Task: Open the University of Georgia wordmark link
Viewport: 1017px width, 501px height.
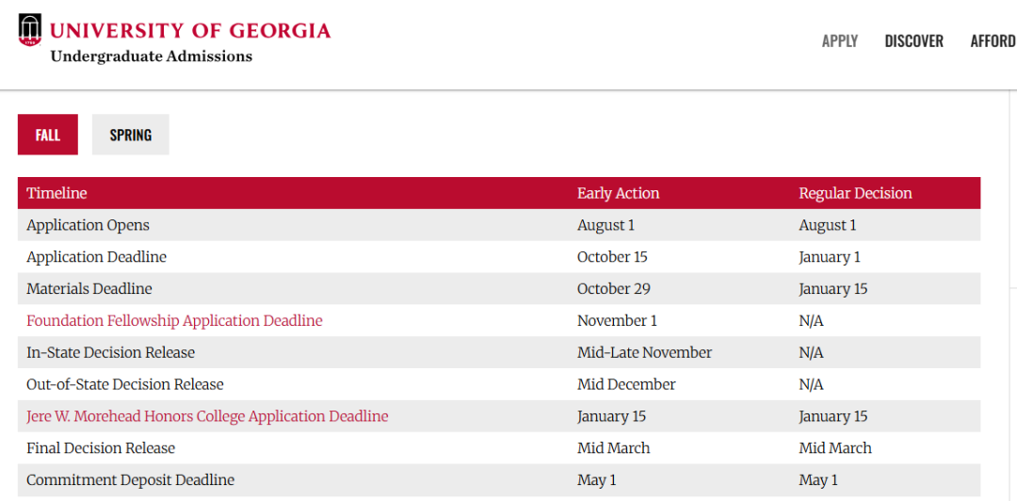Action: pyautogui.click(x=190, y=30)
